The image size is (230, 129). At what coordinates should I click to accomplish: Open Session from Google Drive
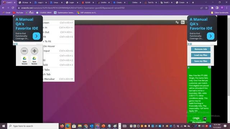tap(24, 61)
